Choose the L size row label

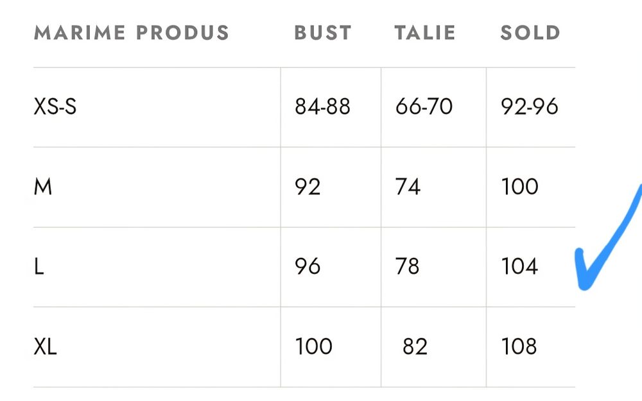pyautogui.click(x=39, y=266)
